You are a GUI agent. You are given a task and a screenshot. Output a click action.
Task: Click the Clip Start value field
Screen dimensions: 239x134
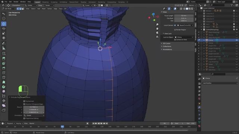184,18
